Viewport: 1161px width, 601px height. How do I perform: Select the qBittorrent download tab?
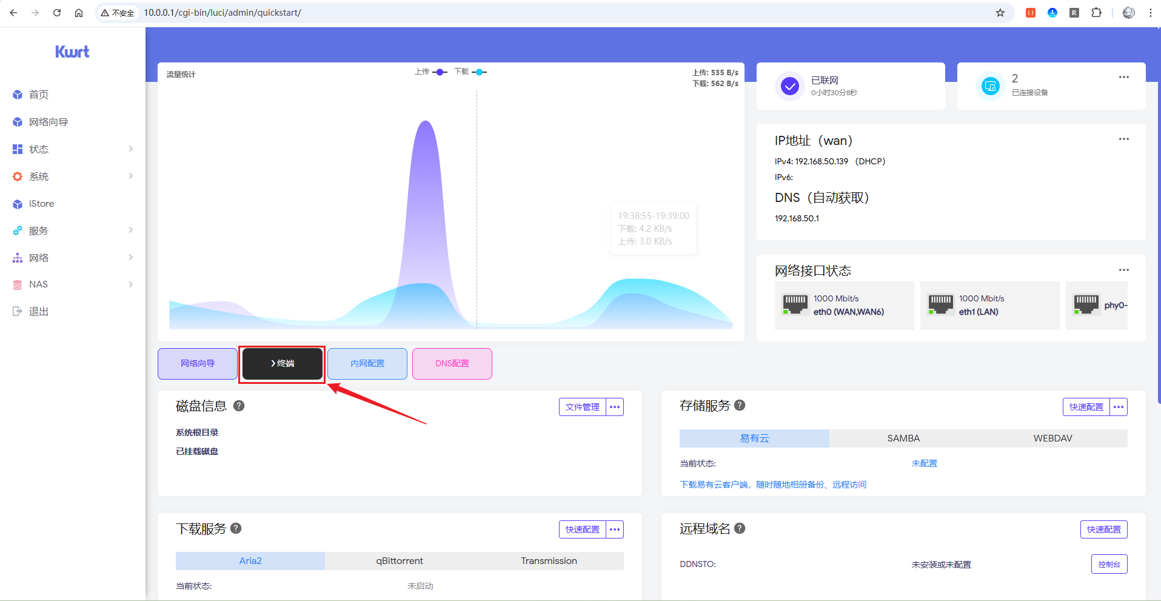400,561
